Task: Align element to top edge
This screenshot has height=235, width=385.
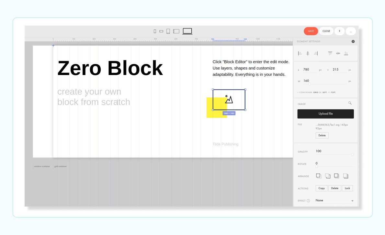Action: pyautogui.click(x=330, y=53)
